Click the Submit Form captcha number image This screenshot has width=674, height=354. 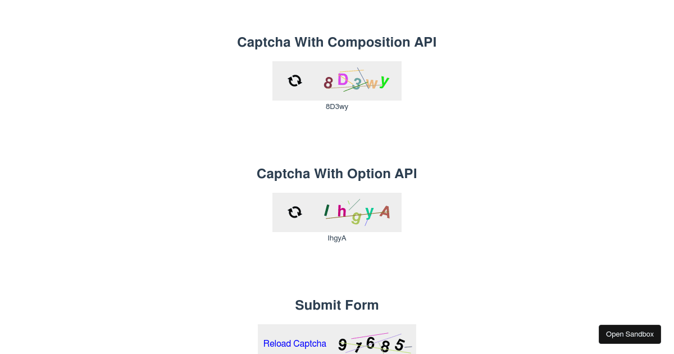coord(374,343)
